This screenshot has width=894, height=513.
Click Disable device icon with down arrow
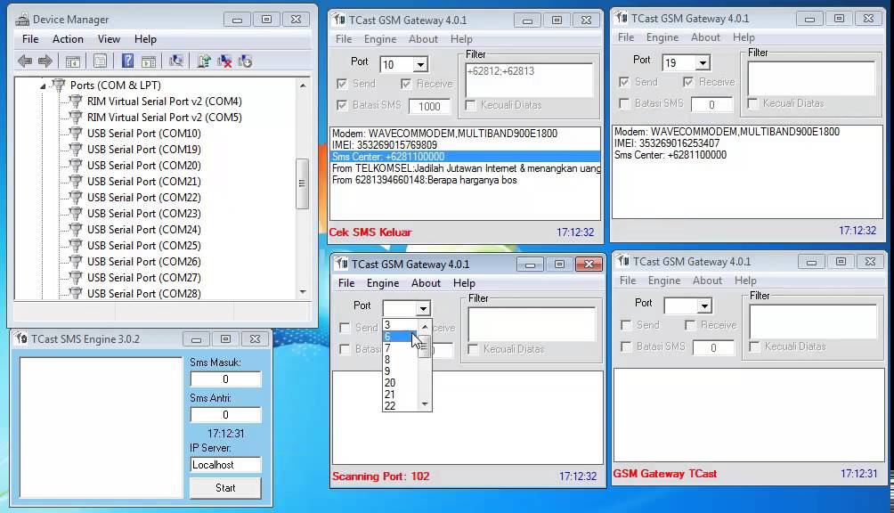coord(245,61)
